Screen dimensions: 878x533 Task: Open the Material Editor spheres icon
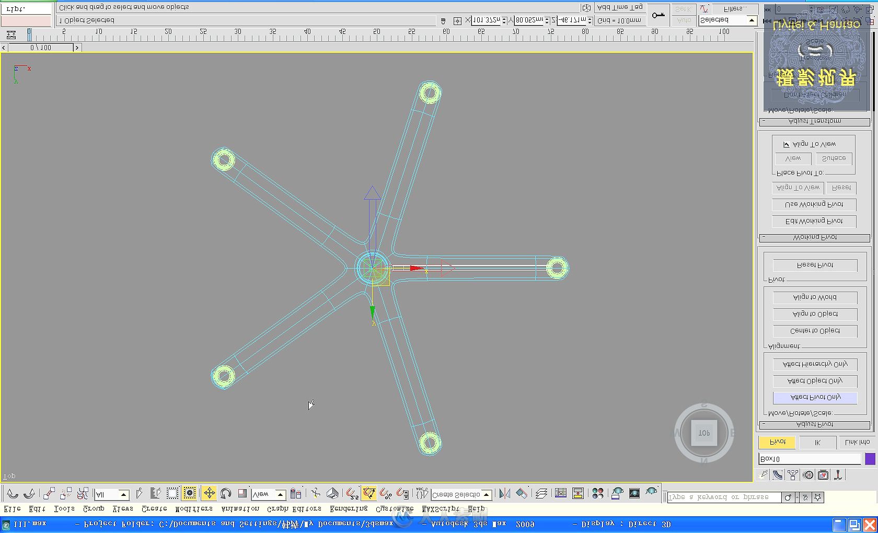point(598,494)
